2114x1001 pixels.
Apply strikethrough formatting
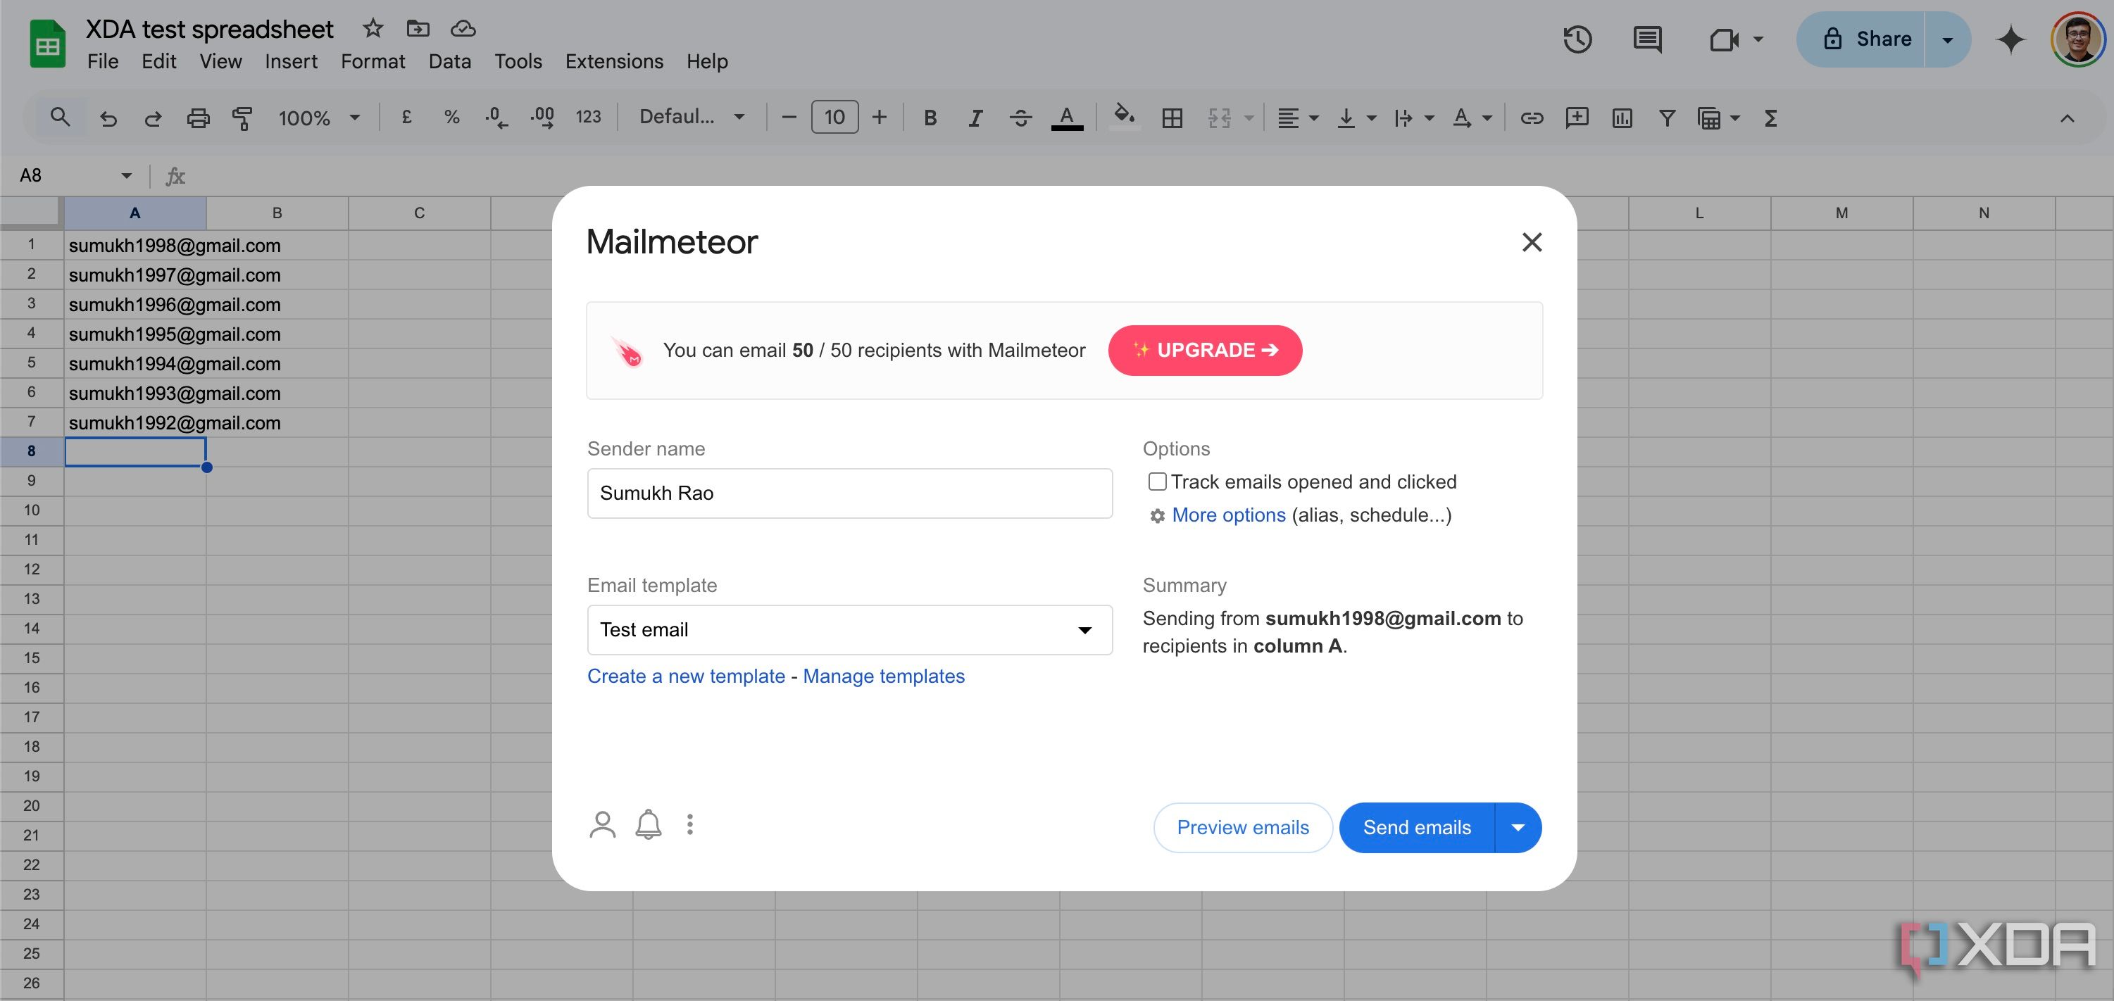tap(1020, 118)
